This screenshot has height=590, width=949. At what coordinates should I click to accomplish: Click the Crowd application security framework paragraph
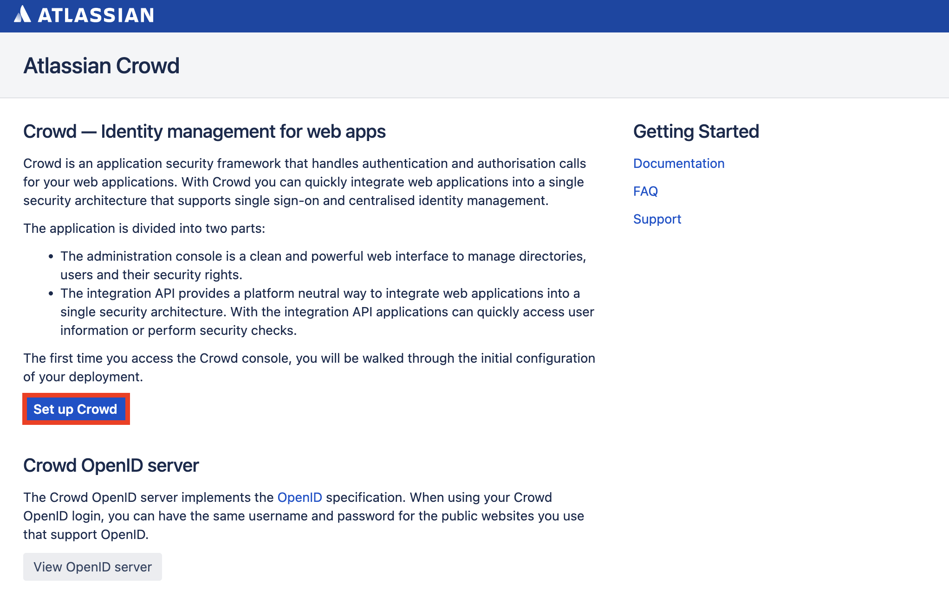tap(304, 182)
